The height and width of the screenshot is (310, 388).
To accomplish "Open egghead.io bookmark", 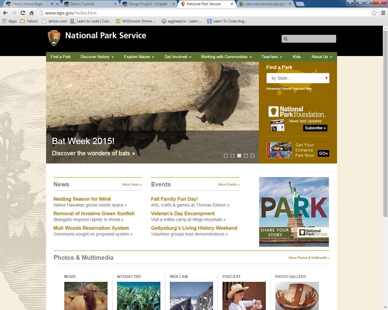I will 182,21.
